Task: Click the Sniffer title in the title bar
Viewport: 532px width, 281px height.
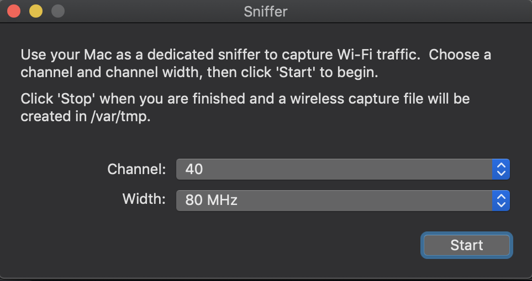Action: [x=266, y=11]
